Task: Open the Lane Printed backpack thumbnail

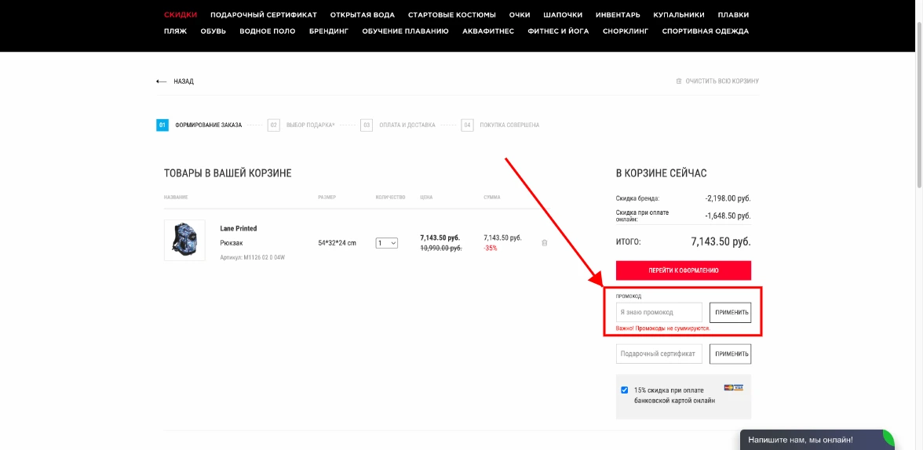Action: point(184,240)
